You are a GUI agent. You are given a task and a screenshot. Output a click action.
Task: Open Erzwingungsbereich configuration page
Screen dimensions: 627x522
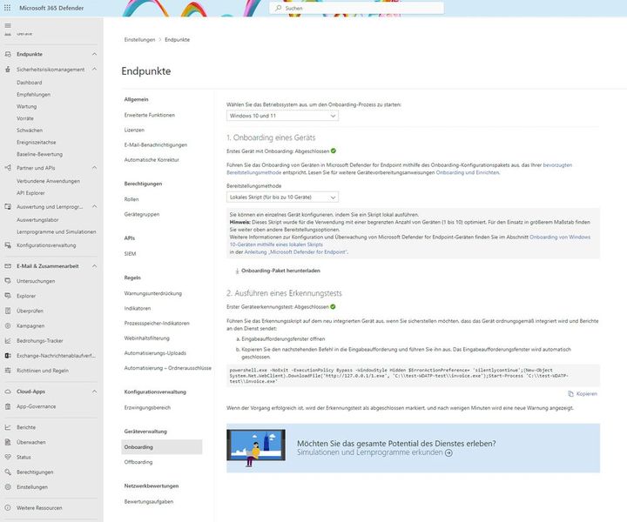click(147, 407)
